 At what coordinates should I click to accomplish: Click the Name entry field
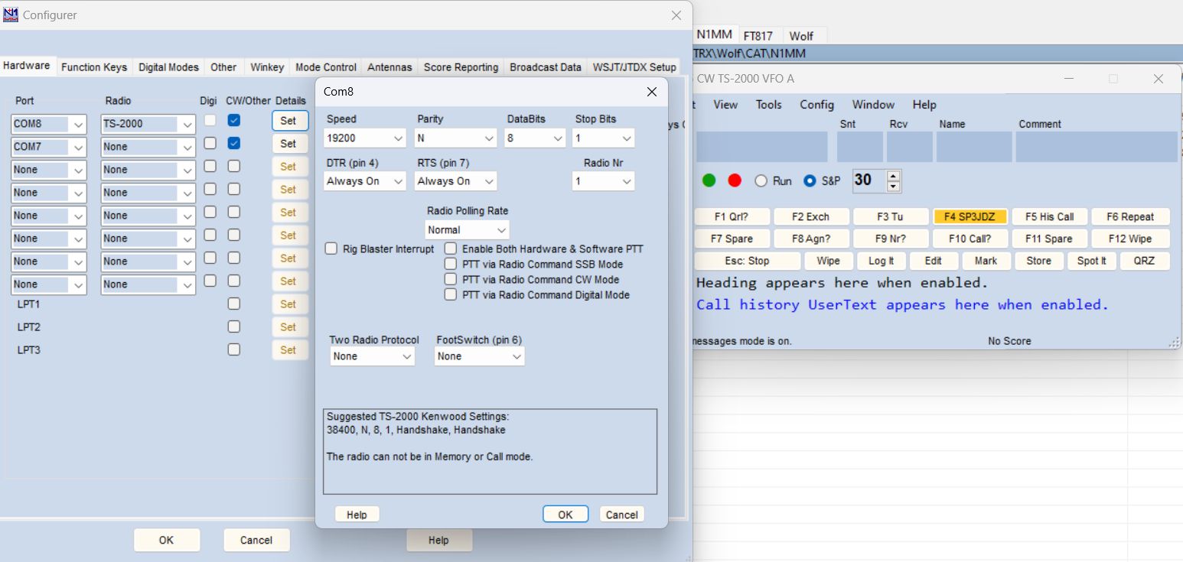974,147
